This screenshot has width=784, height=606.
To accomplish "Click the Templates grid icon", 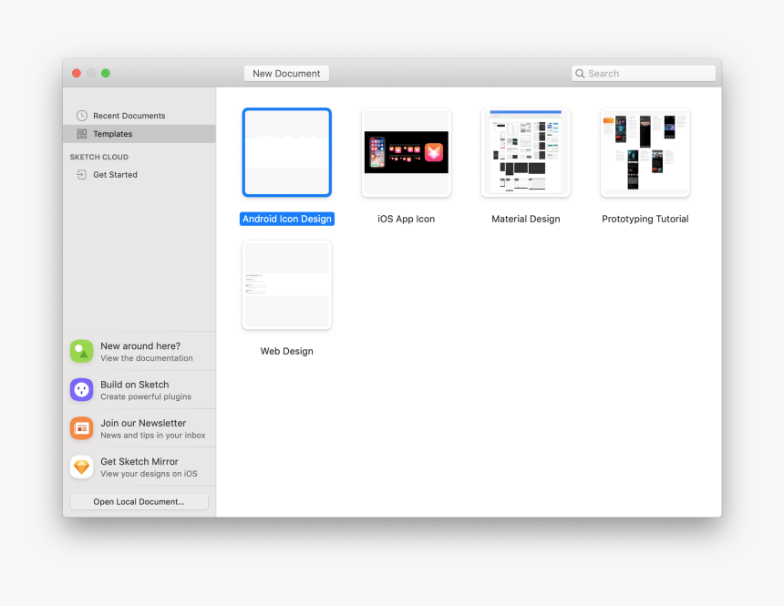I will click(x=81, y=134).
